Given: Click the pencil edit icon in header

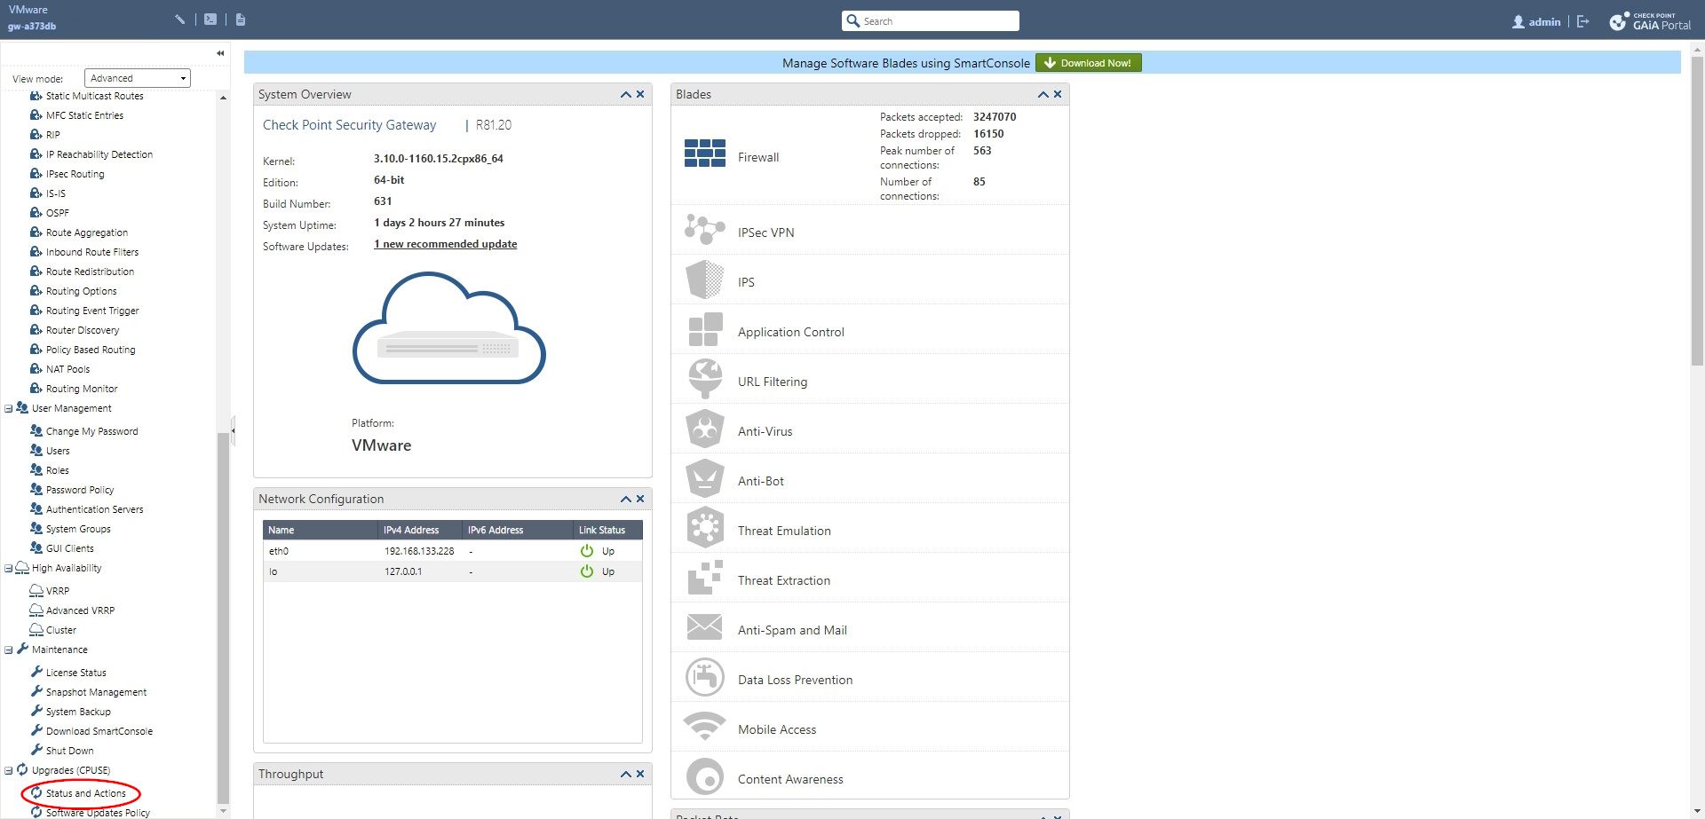Looking at the screenshot, I should [180, 20].
